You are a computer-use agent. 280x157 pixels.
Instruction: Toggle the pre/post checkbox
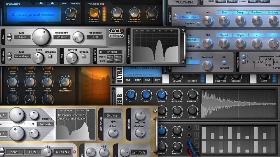[50, 56]
